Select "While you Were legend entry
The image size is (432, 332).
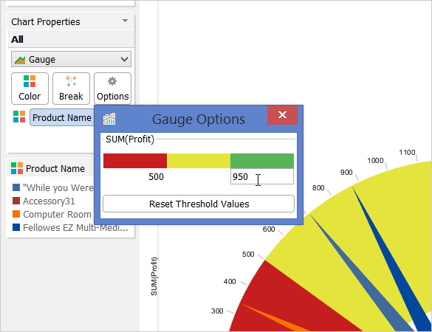point(58,187)
